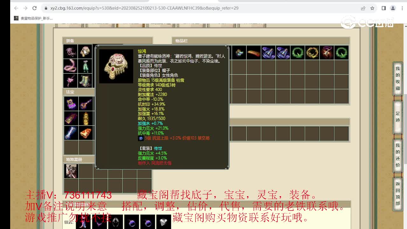
Task: Select blue potion beside the orange feather
Action: 268,52
